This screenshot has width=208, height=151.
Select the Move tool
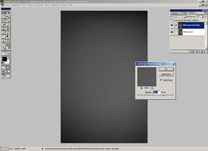(8, 17)
